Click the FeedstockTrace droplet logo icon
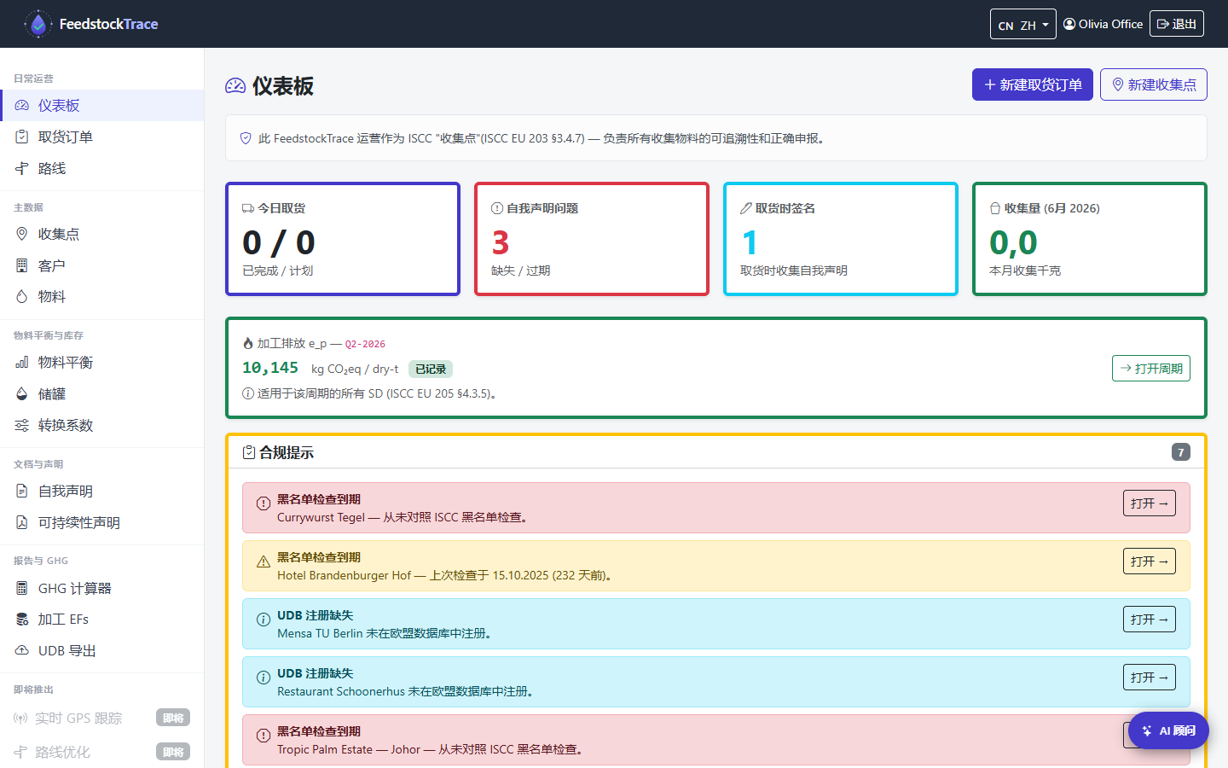Screen dimensions: 1228x768 click(x=38, y=24)
